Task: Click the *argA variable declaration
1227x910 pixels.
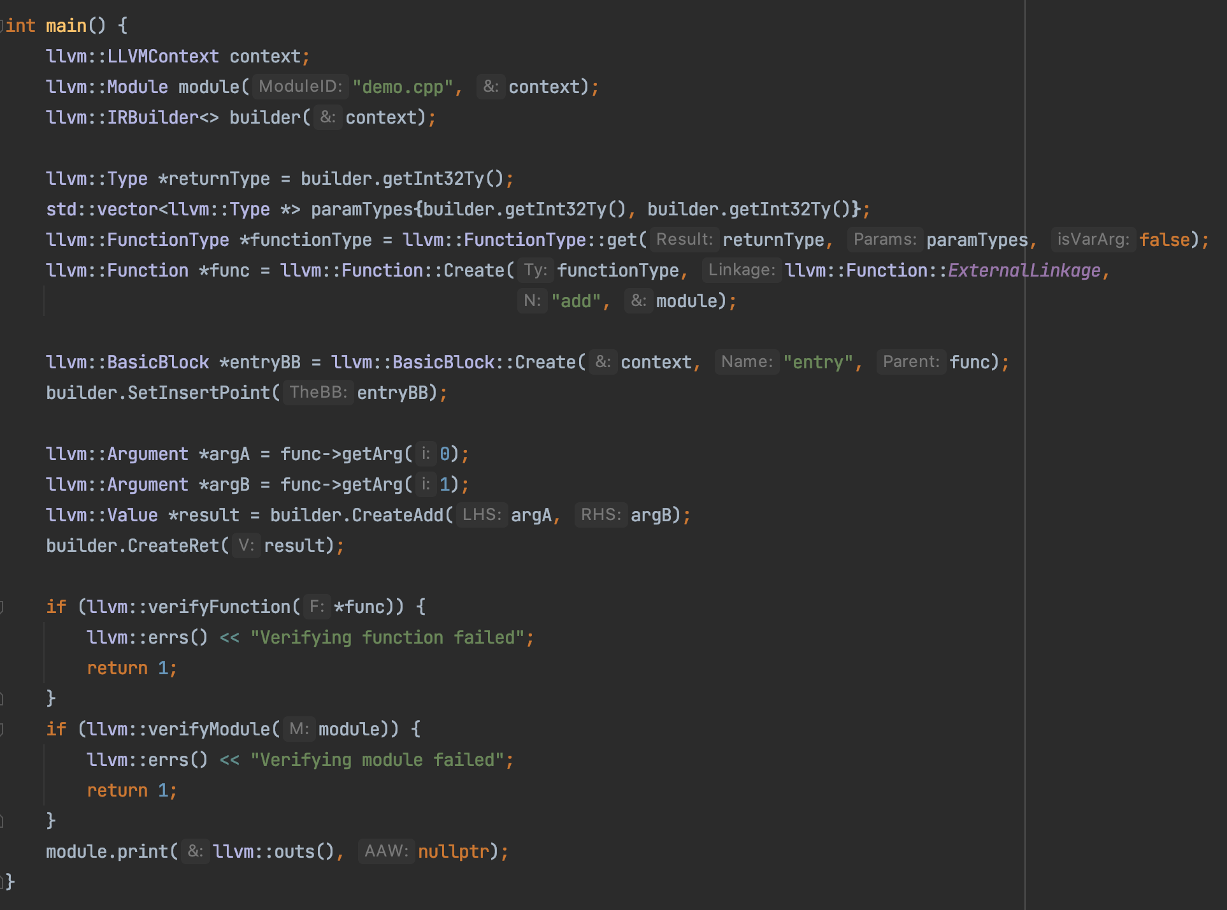Action: [224, 454]
